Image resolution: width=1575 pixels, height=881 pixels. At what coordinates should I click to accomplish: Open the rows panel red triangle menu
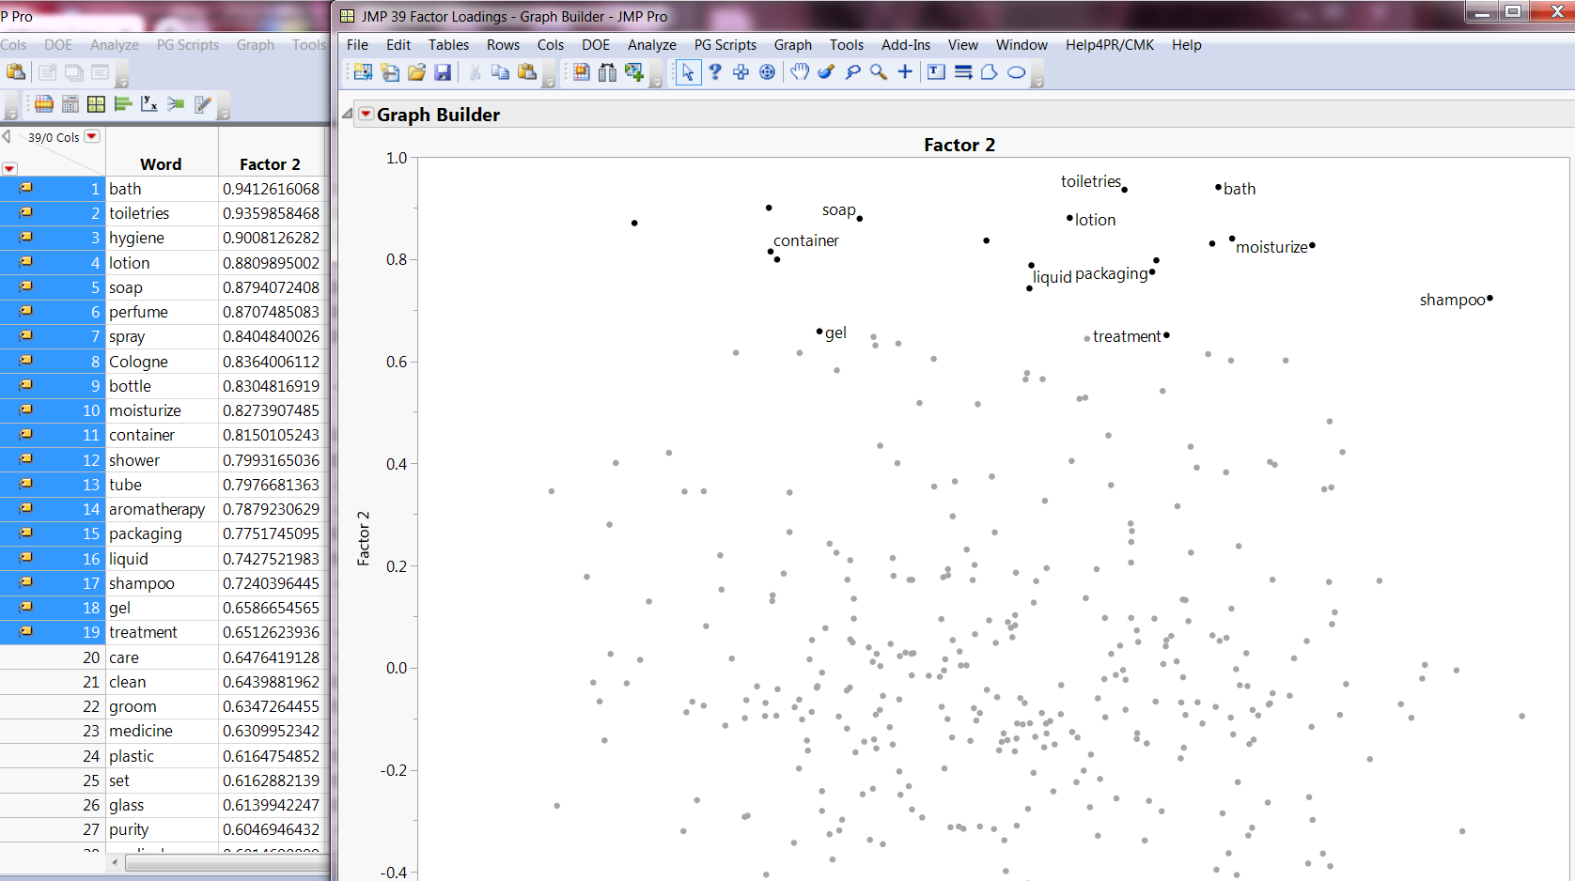[x=9, y=167]
